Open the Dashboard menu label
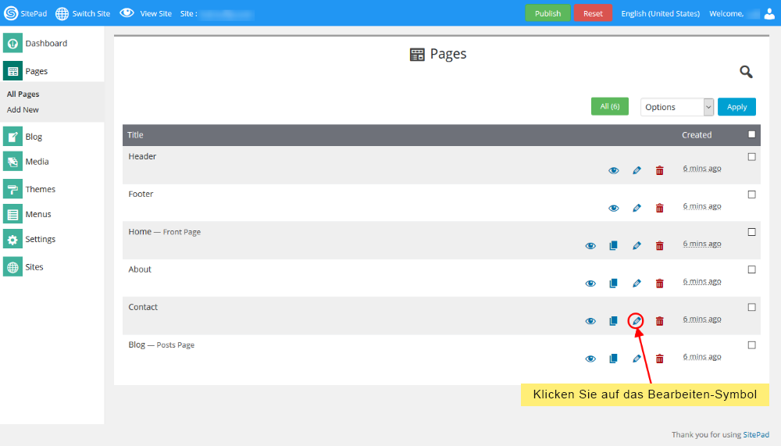Screen dimensions: 781x446 46,44
